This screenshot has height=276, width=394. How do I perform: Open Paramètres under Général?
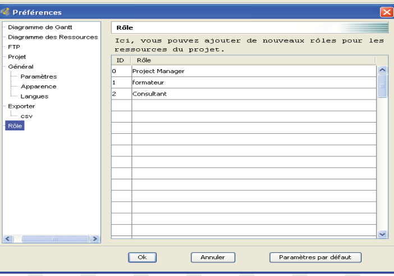38,76
